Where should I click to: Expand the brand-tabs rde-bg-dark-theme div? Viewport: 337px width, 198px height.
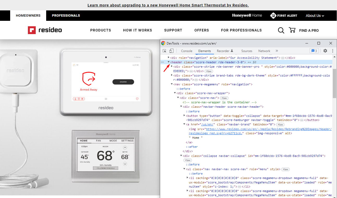pyautogui.click(x=172, y=75)
